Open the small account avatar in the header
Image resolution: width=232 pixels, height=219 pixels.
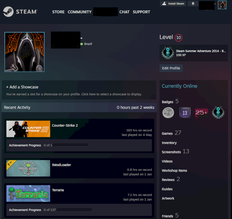(222, 5)
